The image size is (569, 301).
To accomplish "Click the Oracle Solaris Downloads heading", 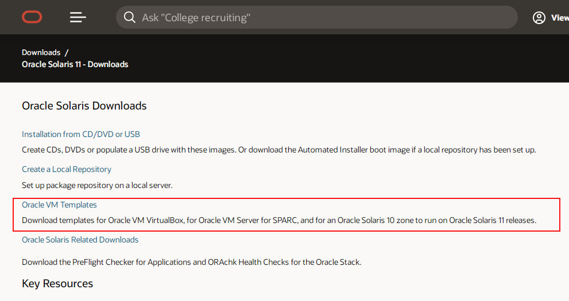I will [84, 105].
